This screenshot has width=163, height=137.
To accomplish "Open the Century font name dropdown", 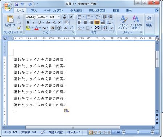I will 47,17.
